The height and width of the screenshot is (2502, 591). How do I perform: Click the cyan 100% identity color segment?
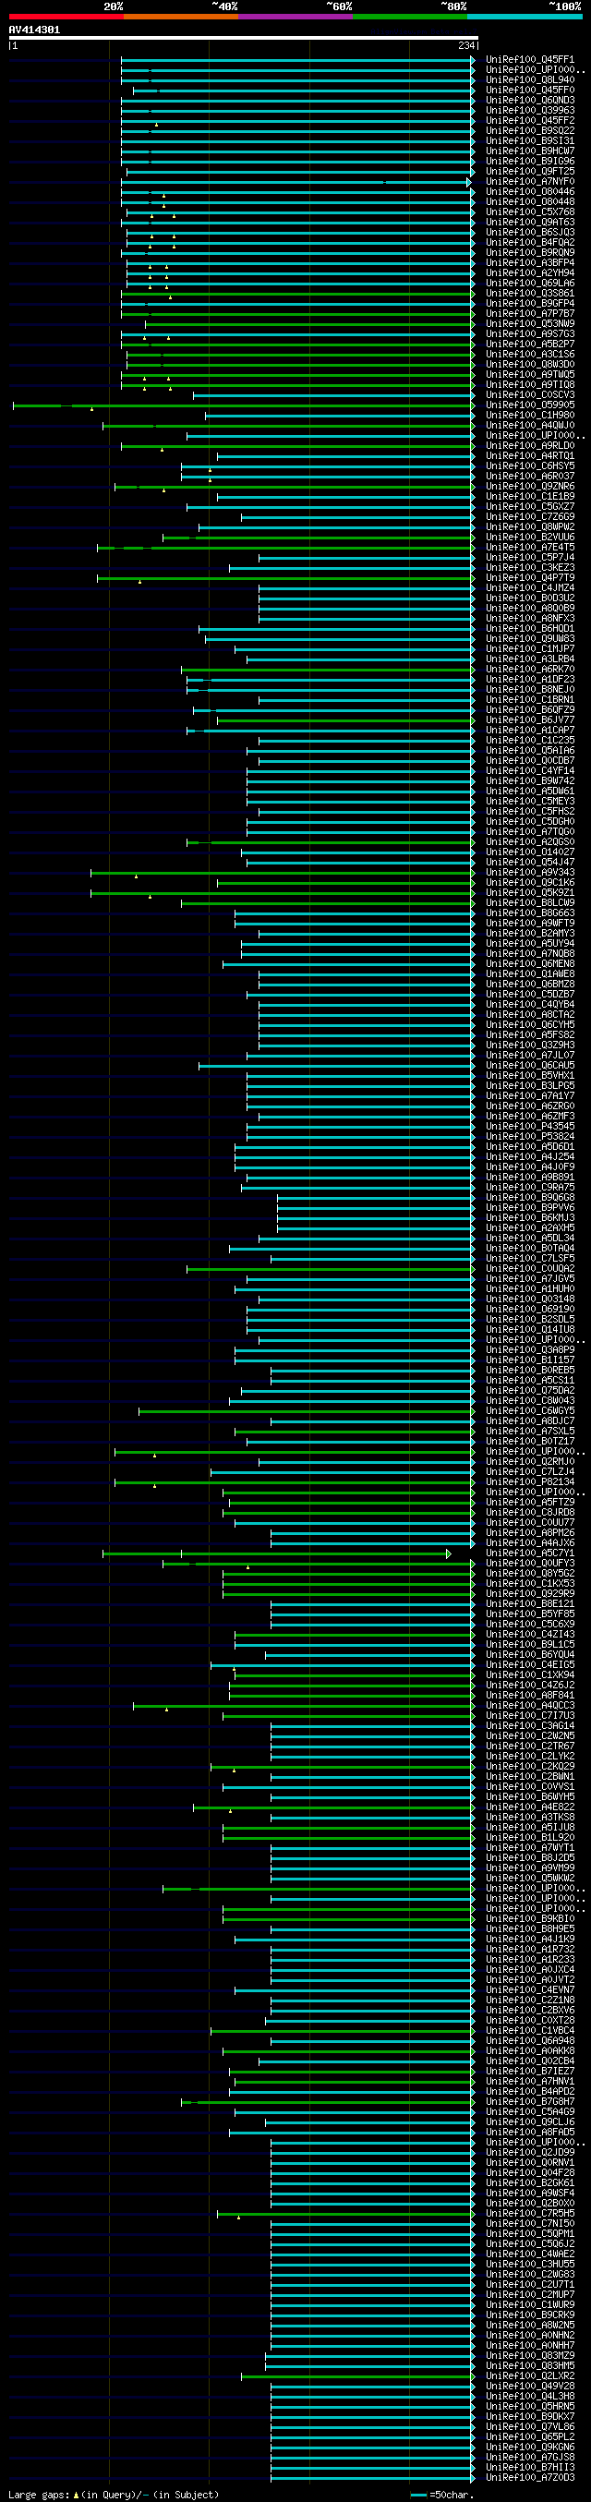(x=524, y=17)
